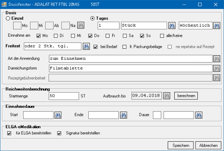Screen dimensions: 224x151
Task: Click the Stück unit field
Action: 144,25
